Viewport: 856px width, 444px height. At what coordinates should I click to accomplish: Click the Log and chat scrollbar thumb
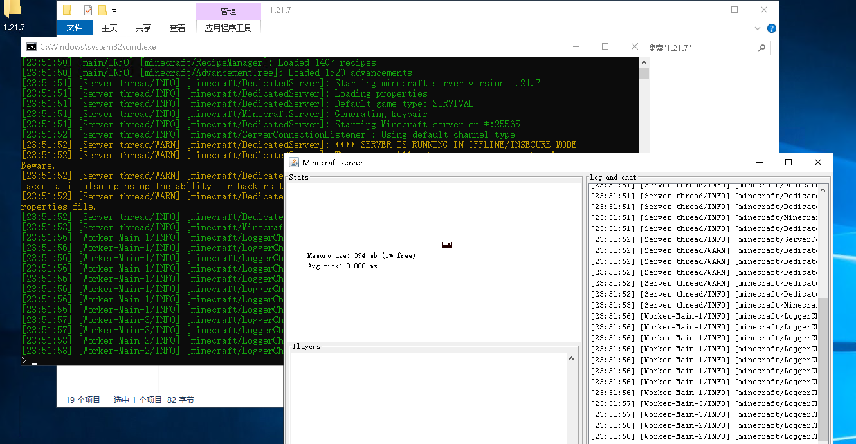(823, 369)
